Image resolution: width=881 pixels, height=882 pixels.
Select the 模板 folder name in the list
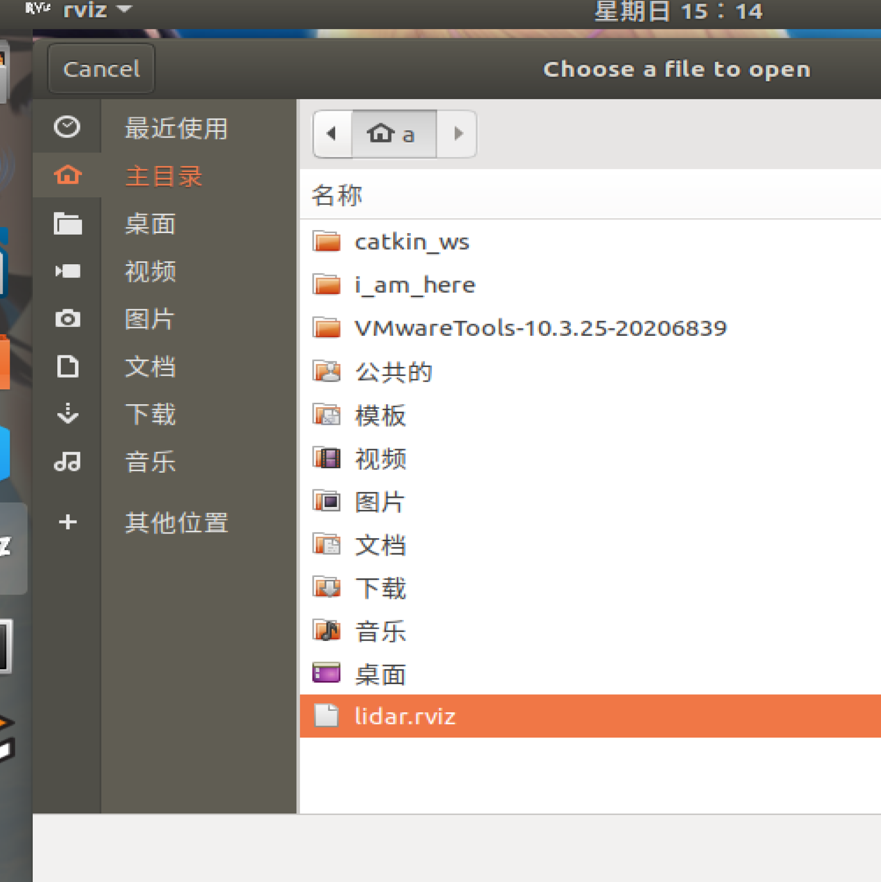point(380,415)
